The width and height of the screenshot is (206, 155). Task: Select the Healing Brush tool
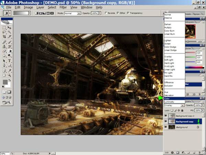[4, 42]
